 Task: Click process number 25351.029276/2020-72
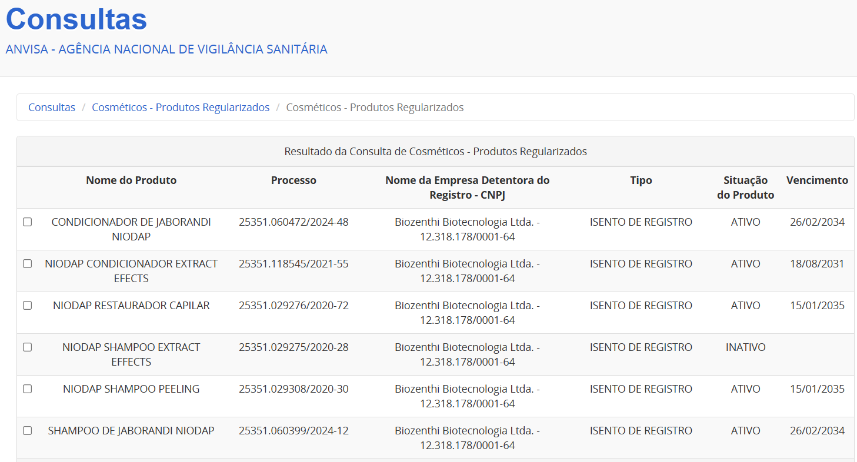(x=294, y=306)
